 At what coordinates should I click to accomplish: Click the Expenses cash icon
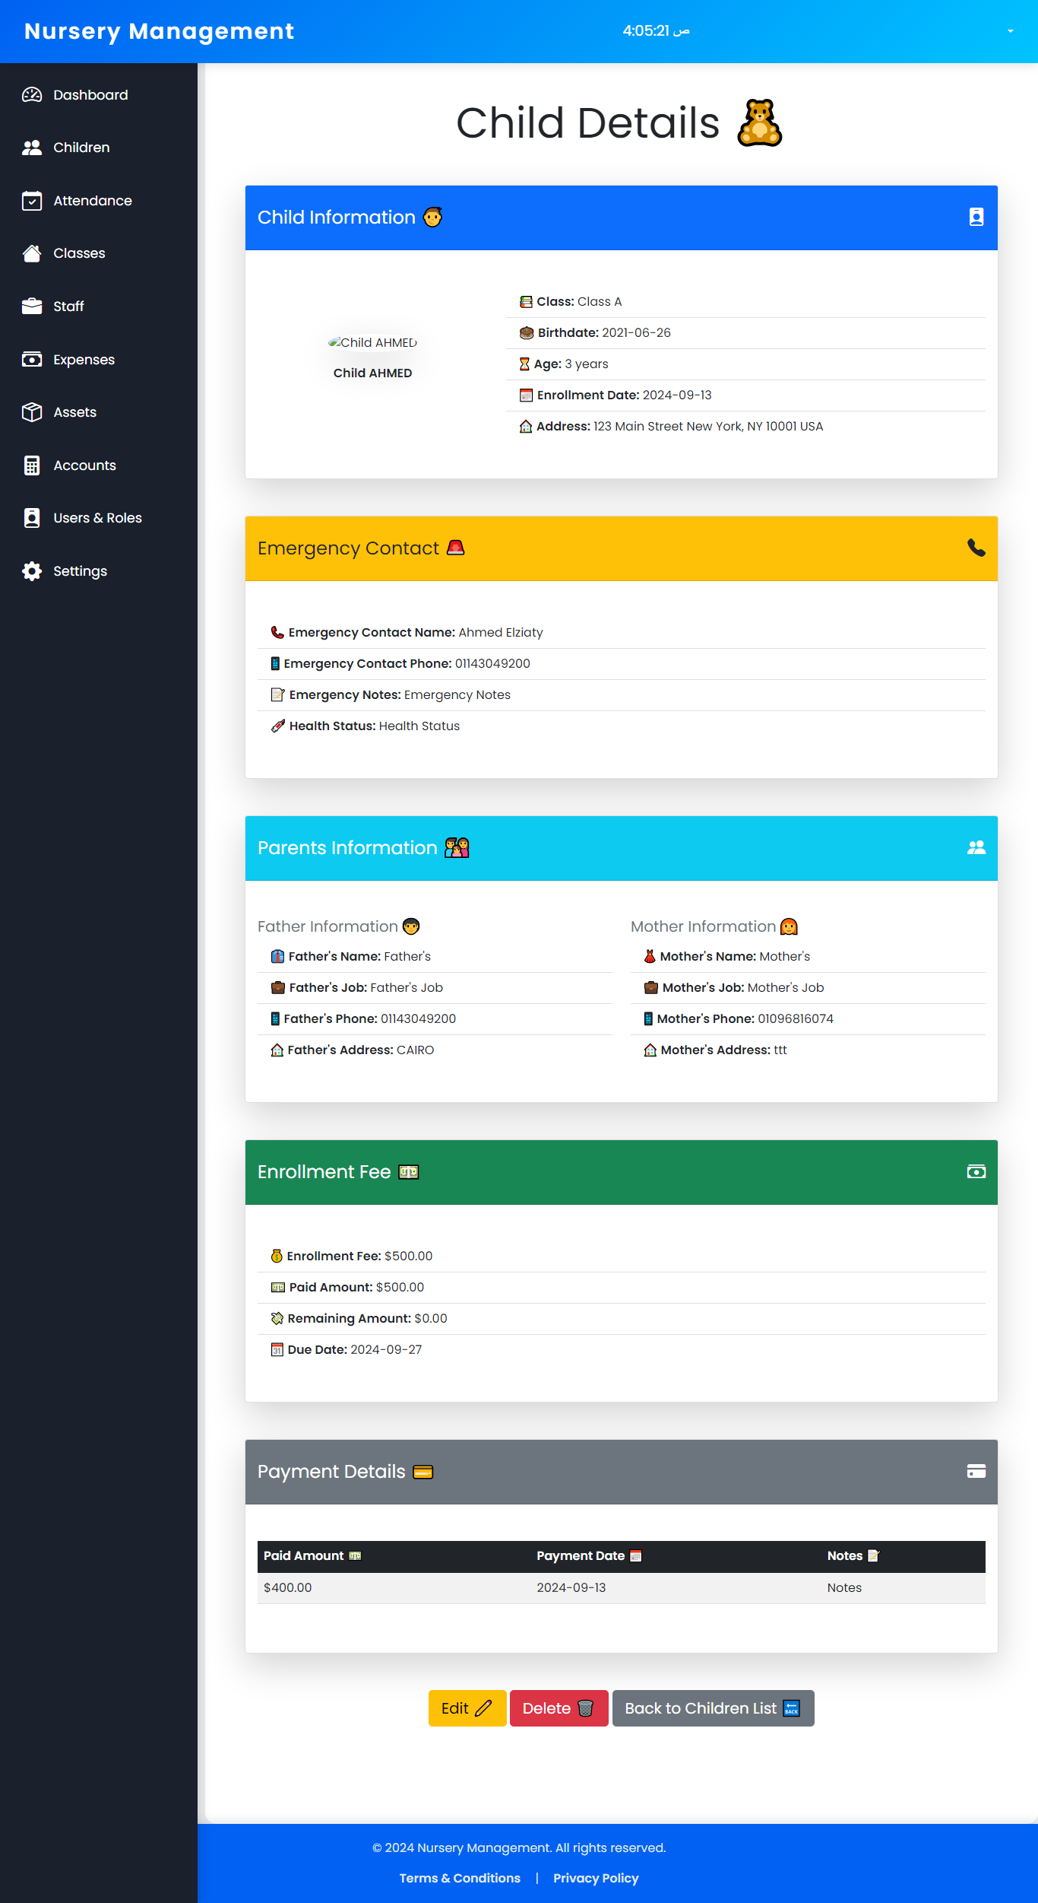pos(32,360)
